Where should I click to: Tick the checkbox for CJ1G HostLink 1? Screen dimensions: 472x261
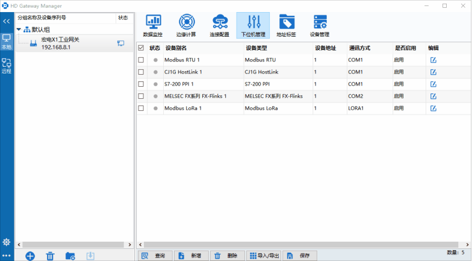click(x=141, y=72)
